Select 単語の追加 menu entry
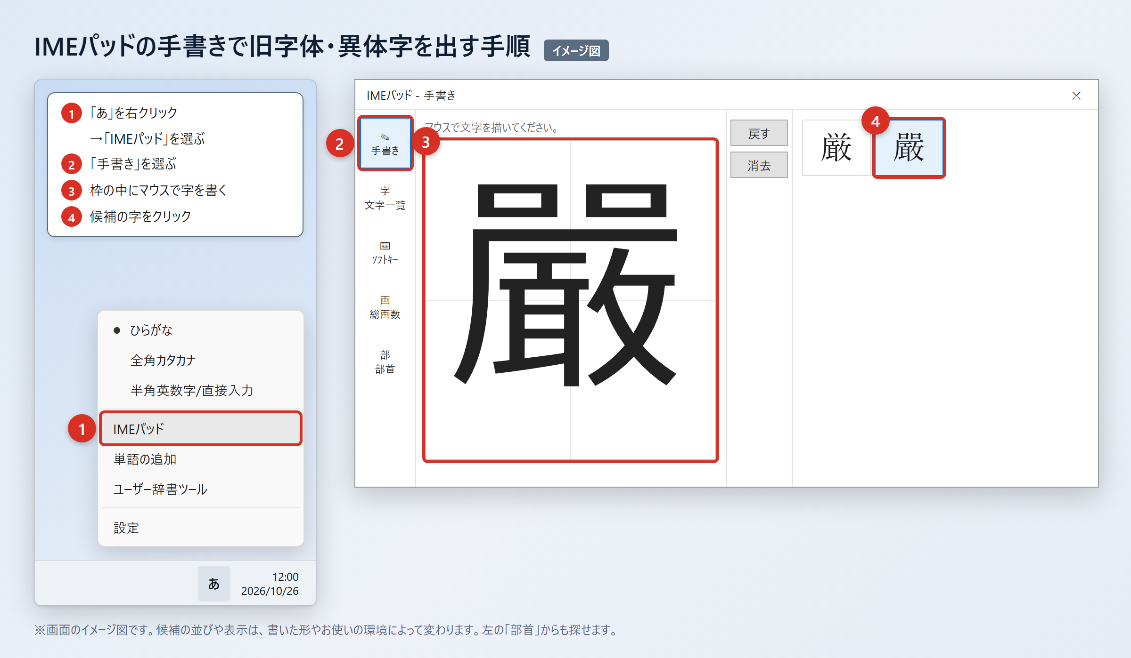 [201, 459]
